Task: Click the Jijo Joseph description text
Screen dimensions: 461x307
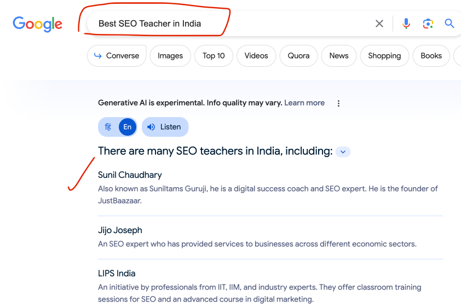Action: (257, 244)
